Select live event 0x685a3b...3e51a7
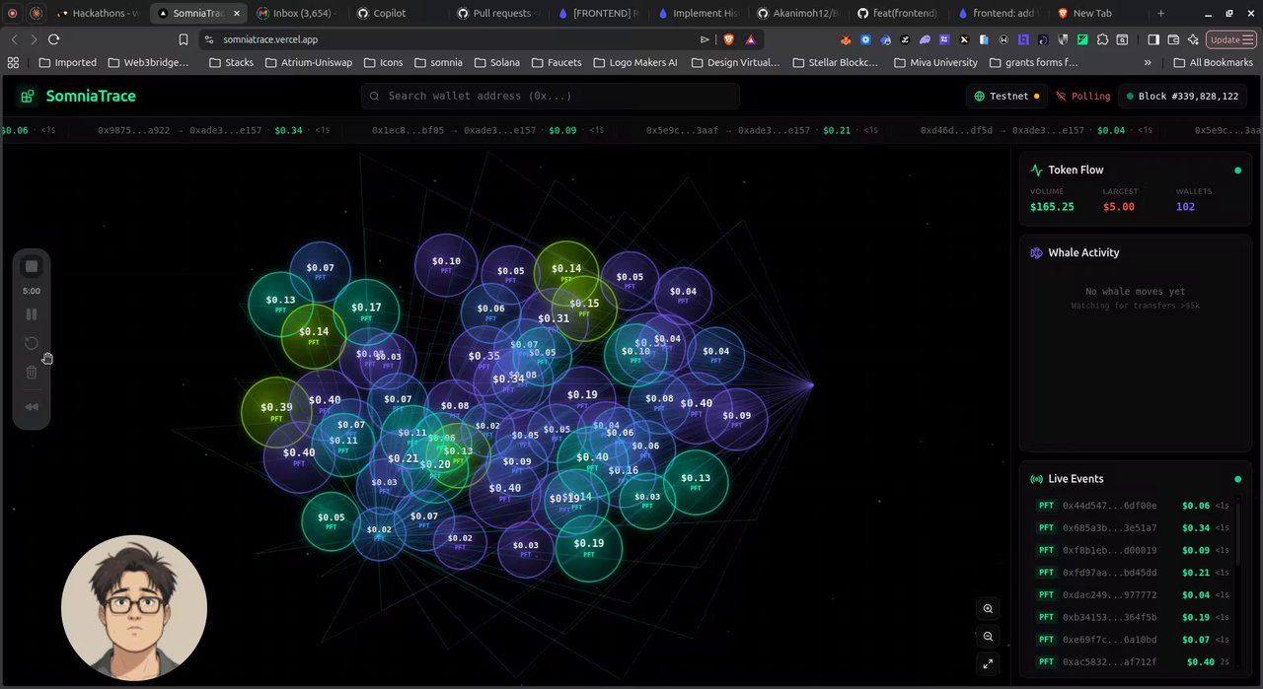The width and height of the screenshot is (1263, 689). (x=1131, y=528)
